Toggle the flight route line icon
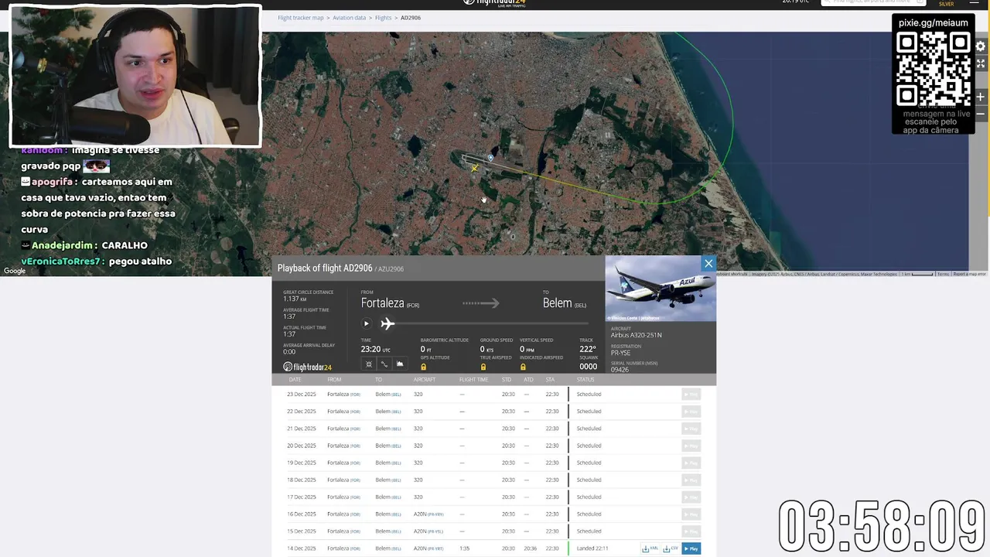This screenshot has height=557, width=990. [384, 364]
